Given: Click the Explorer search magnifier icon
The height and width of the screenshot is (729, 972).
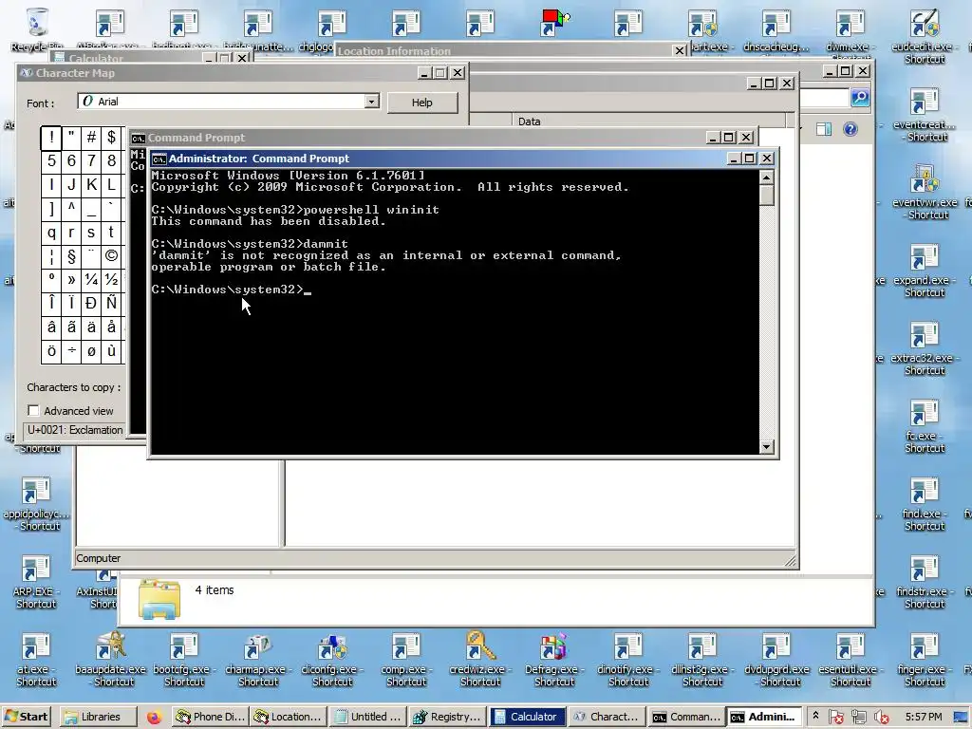Looking at the screenshot, I should pyautogui.click(x=860, y=98).
